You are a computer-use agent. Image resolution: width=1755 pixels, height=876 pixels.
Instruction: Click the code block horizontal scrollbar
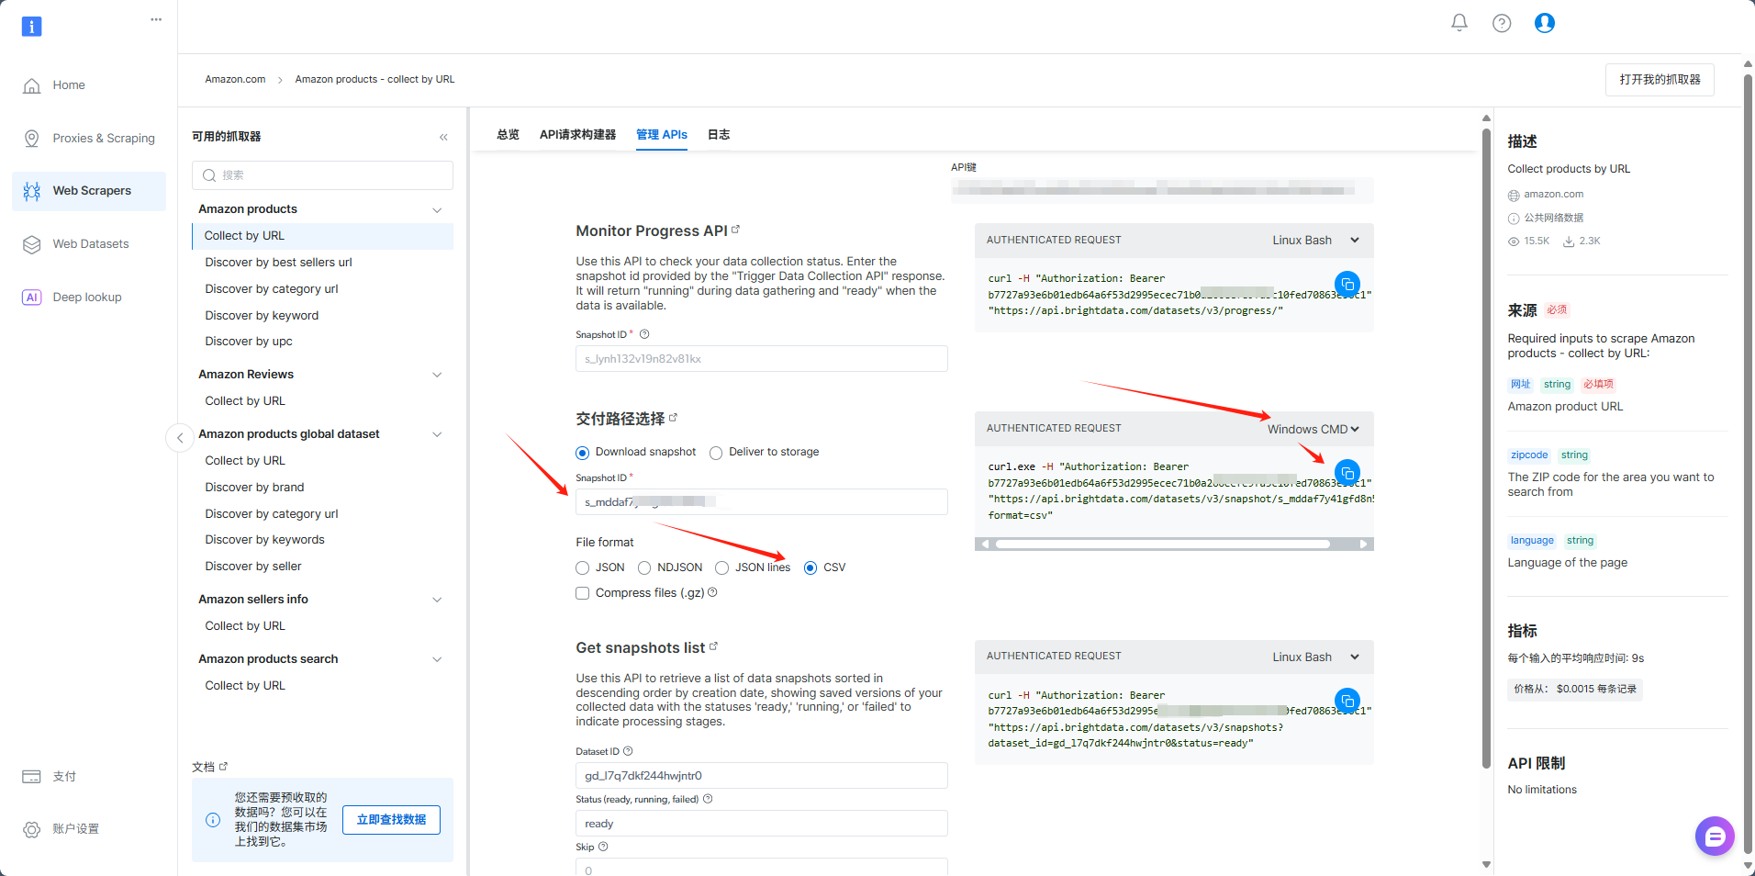click(1162, 545)
